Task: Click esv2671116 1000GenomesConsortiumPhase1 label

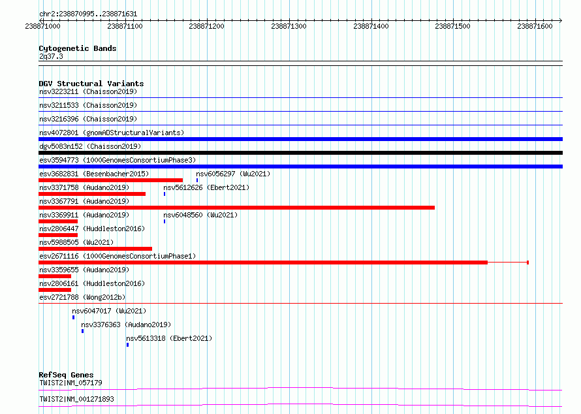Action: coord(118,256)
